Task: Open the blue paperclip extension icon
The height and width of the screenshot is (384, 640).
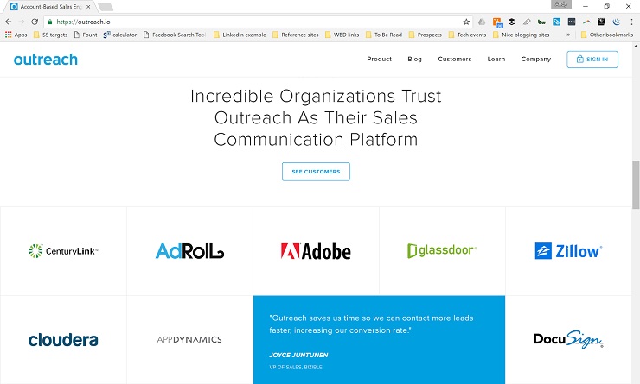Action: click(557, 22)
